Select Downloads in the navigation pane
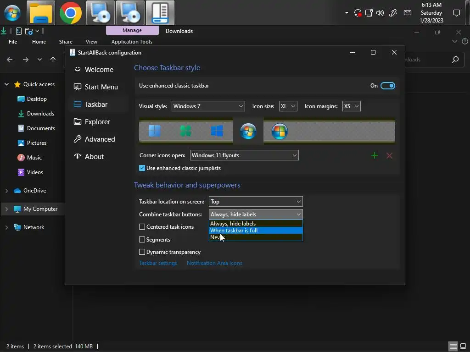This screenshot has height=352, width=470. pyautogui.click(x=36, y=114)
